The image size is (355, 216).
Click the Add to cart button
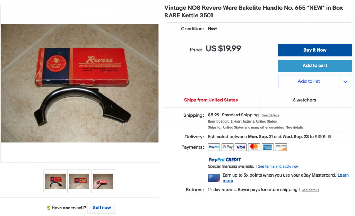click(315, 66)
